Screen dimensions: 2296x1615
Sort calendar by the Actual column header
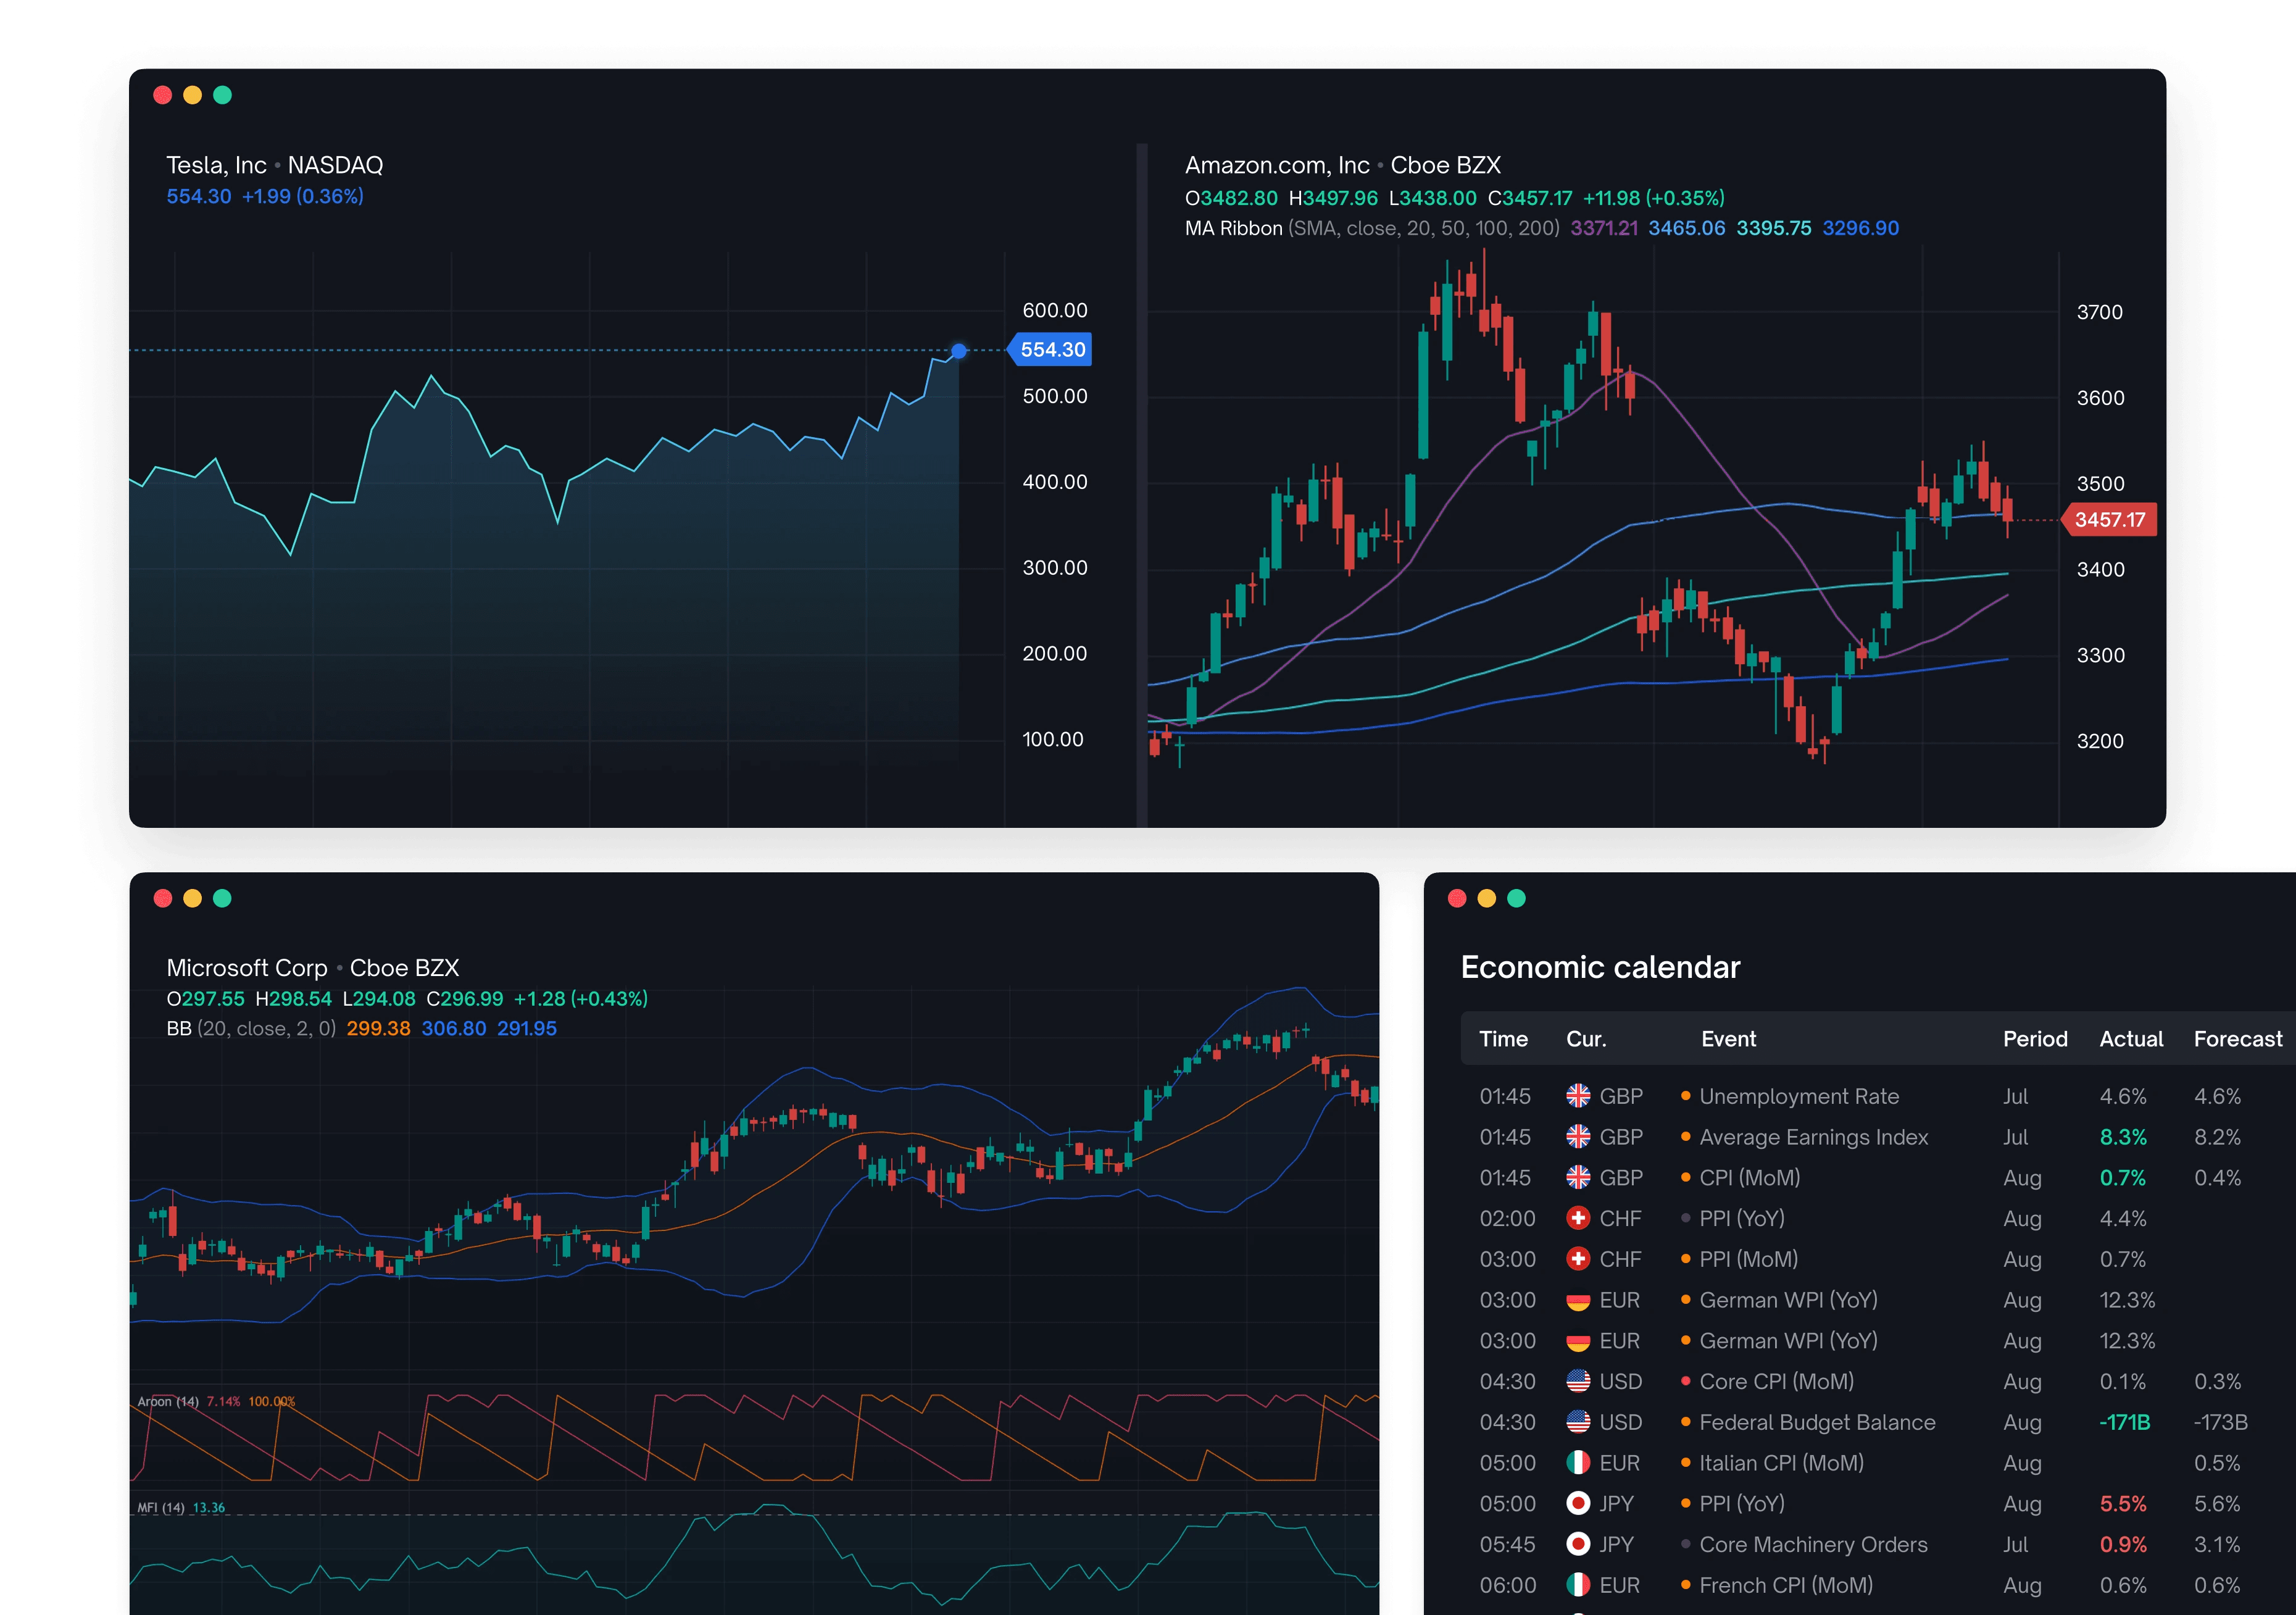[2131, 1039]
